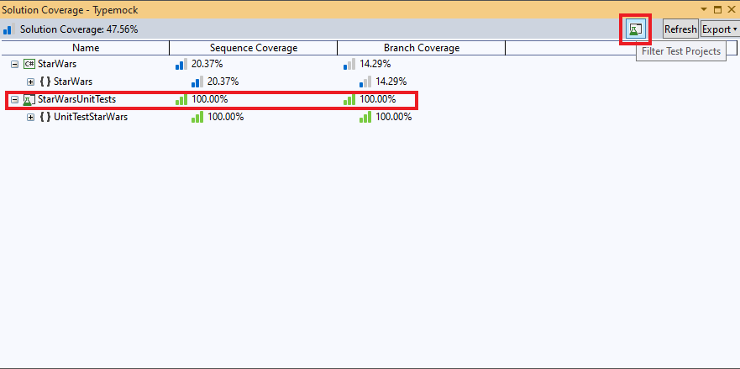Screen dimensions: 740x369
Task: Open the window position dropdown arrow
Action: click(x=706, y=9)
